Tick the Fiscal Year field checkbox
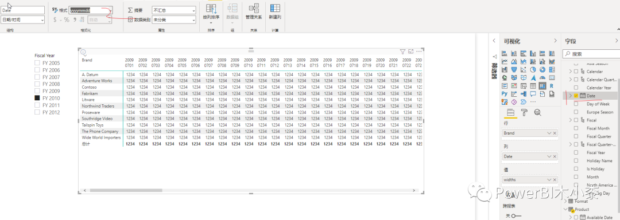620x220 pixels. pyautogui.click(x=576, y=152)
